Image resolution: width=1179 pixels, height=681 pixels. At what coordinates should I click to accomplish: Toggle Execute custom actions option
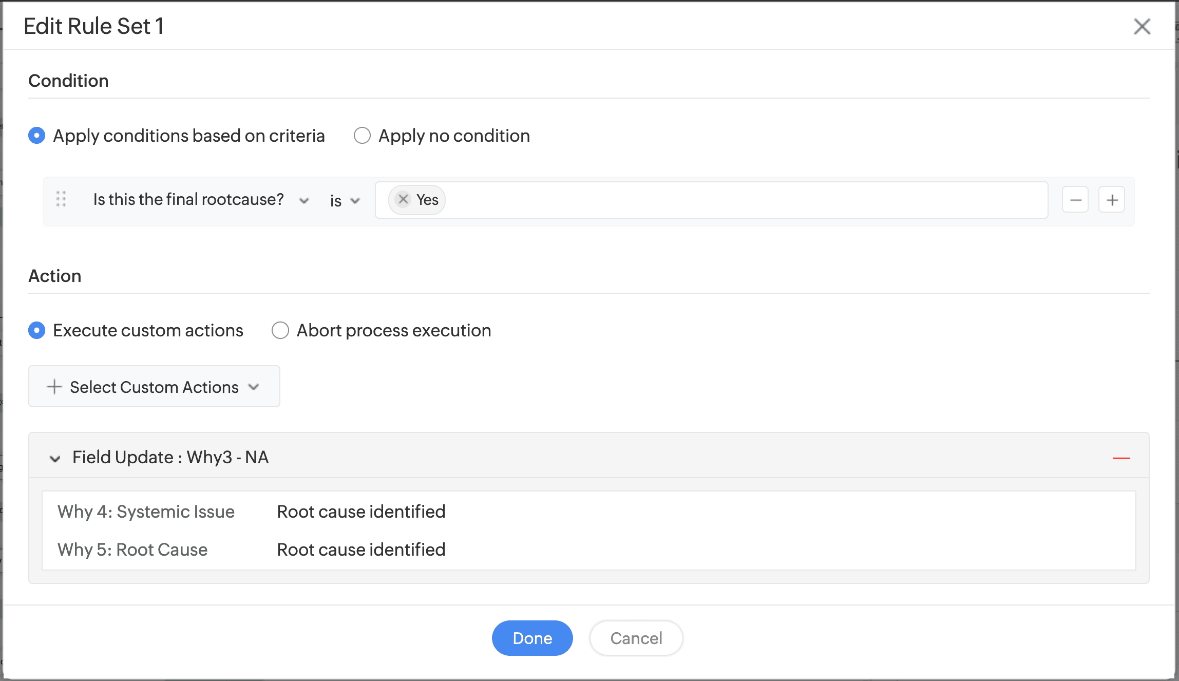pyautogui.click(x=36, y=330)
